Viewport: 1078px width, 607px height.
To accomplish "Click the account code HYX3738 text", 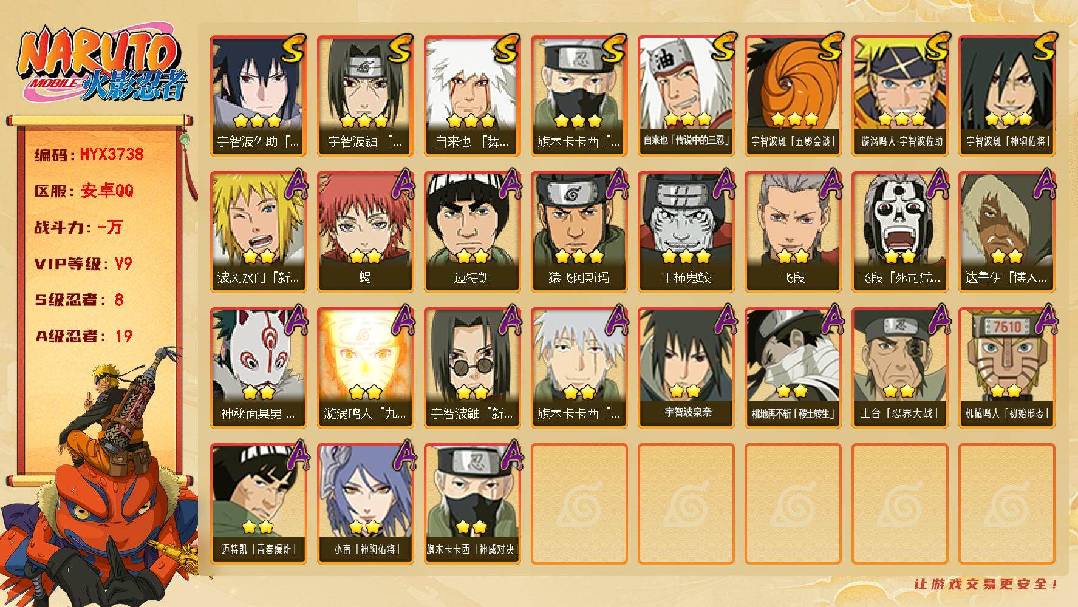I will tap(112, 154).
